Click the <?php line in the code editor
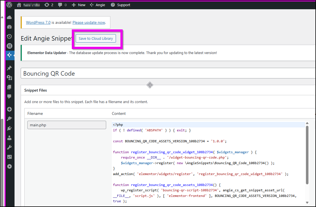Screen dimensions: 316x207 208,125
